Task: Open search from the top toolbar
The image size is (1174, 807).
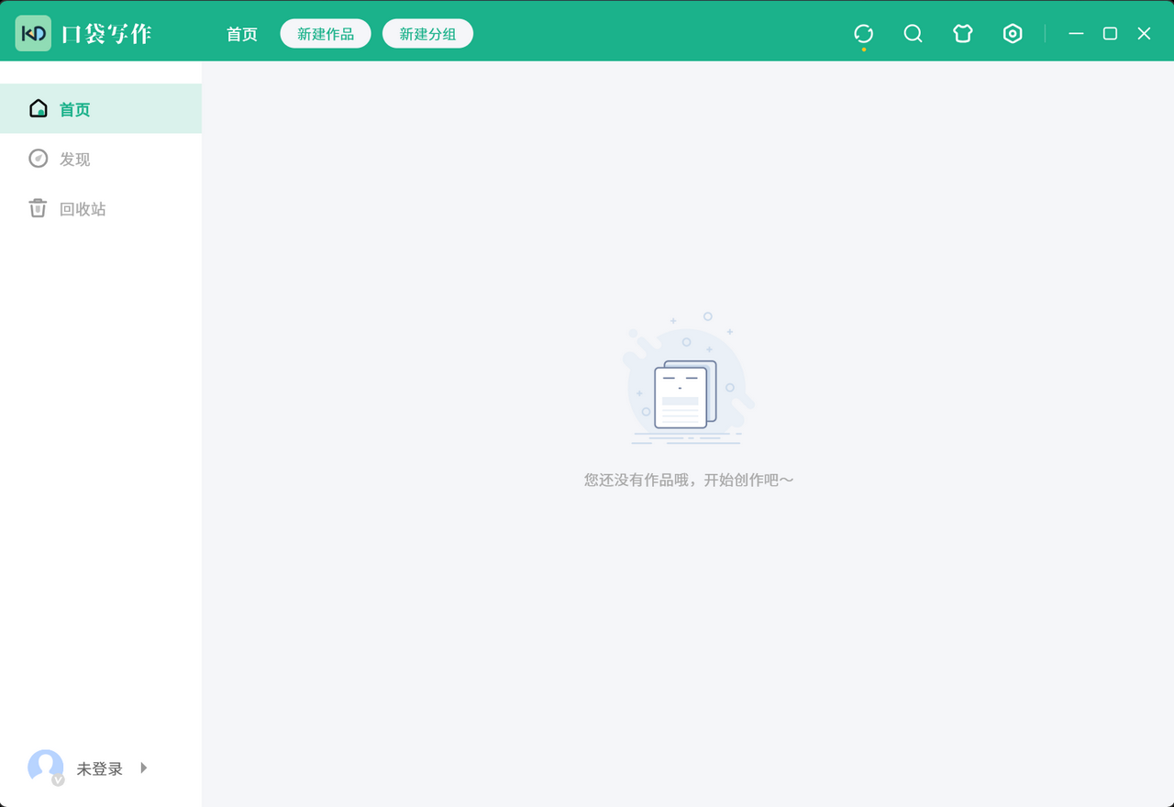Action: click(x=913, y=33)
